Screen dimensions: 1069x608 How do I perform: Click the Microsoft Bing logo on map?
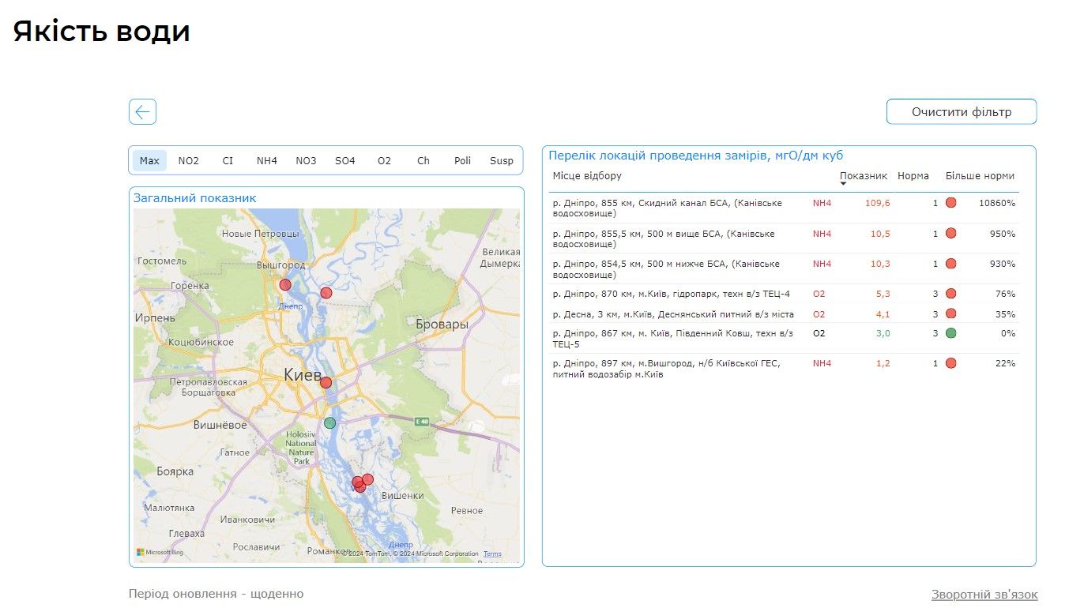(160, 553)
